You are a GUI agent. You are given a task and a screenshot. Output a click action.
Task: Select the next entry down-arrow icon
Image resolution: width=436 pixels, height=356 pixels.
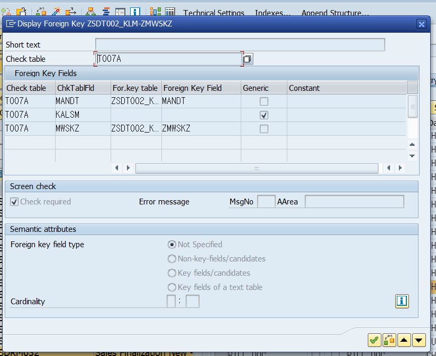(x=419, y=340)
